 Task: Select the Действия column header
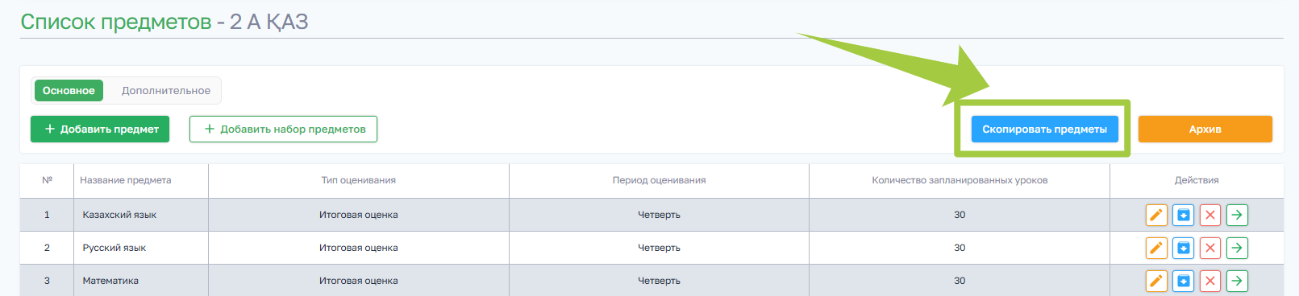[x=1197, y=180]
